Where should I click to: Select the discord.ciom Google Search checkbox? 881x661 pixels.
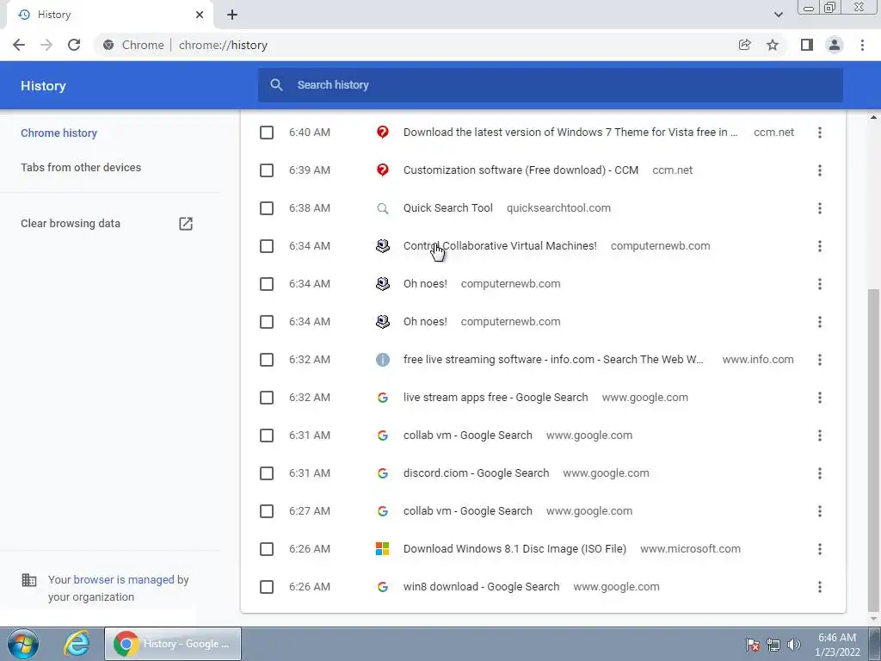pos(267,473)
